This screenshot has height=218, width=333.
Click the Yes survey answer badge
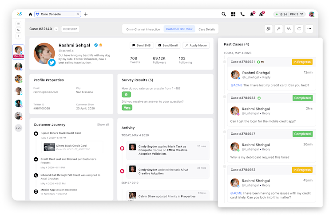tap(127, 108)
